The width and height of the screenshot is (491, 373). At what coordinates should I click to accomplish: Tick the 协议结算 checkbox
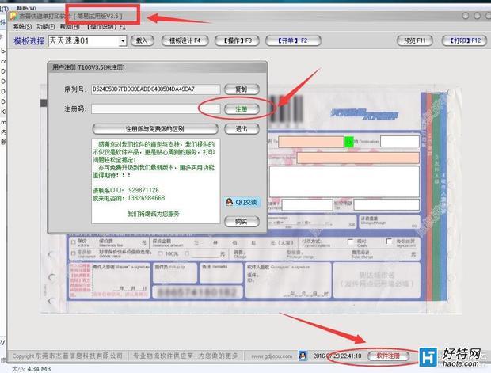[389, 242]
